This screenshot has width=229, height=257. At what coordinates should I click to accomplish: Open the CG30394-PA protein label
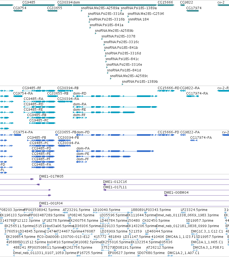[69, 143]
